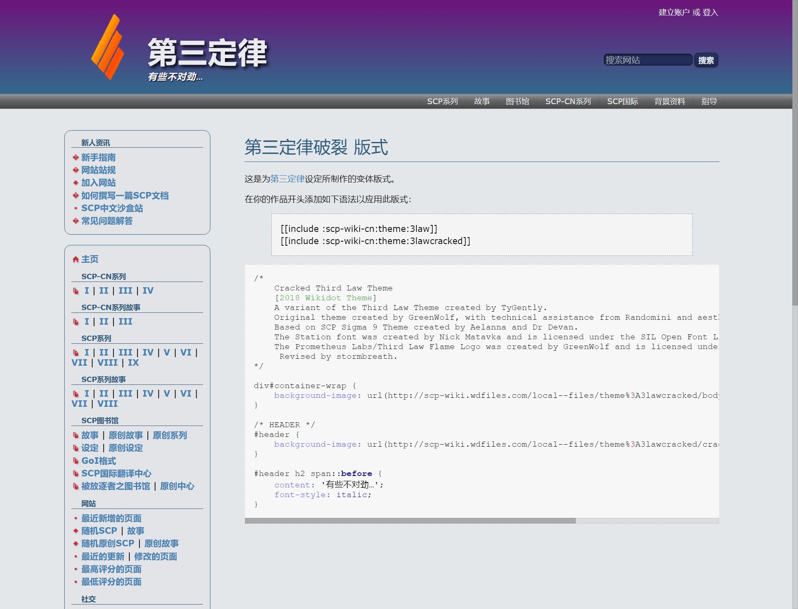Expand the SCP-CN系列 top navigation dropdown

[x=568, y=101]
